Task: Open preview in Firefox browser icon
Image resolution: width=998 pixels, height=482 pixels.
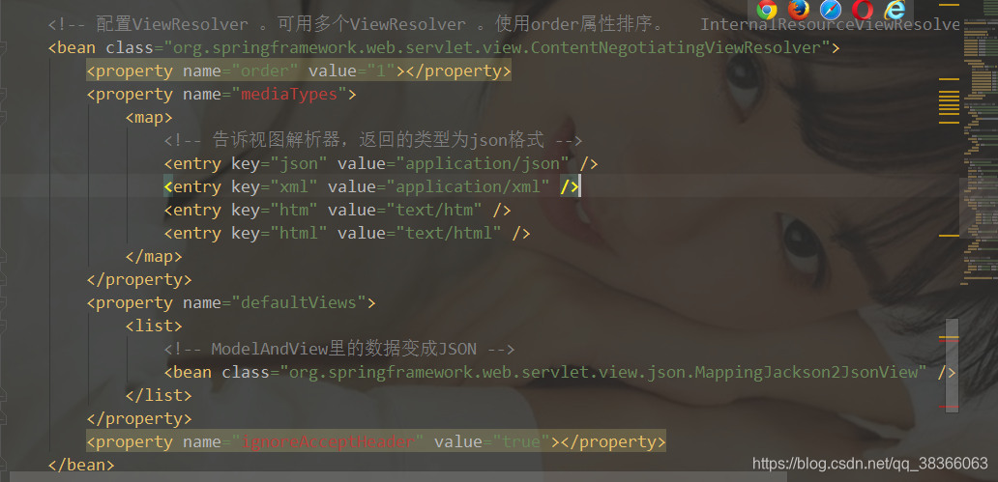Action: [x=798, y=11]
